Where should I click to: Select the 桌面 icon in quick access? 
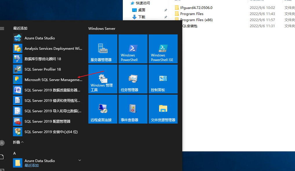pos(134,10)
